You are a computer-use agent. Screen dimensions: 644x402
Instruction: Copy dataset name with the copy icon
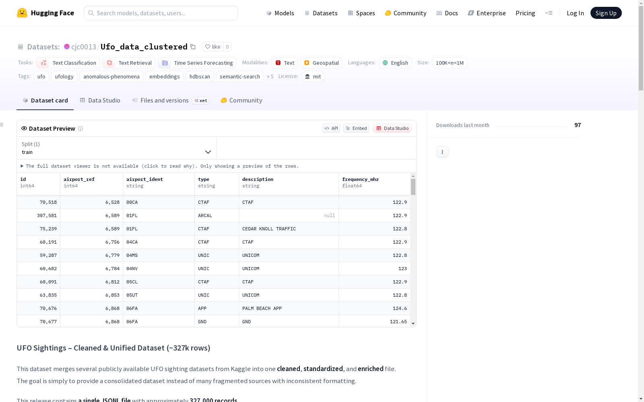(x=193, y=47)
